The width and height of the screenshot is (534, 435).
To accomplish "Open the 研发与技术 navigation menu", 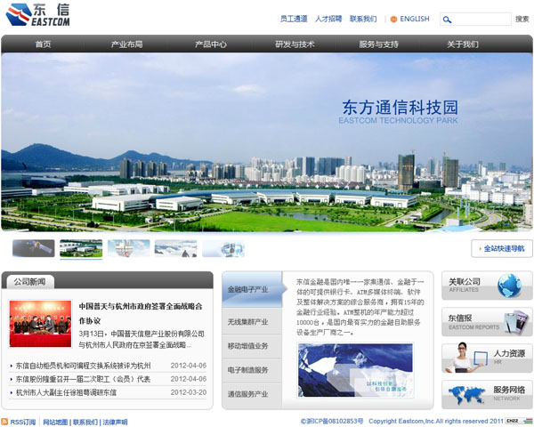I will pos(295,44).
